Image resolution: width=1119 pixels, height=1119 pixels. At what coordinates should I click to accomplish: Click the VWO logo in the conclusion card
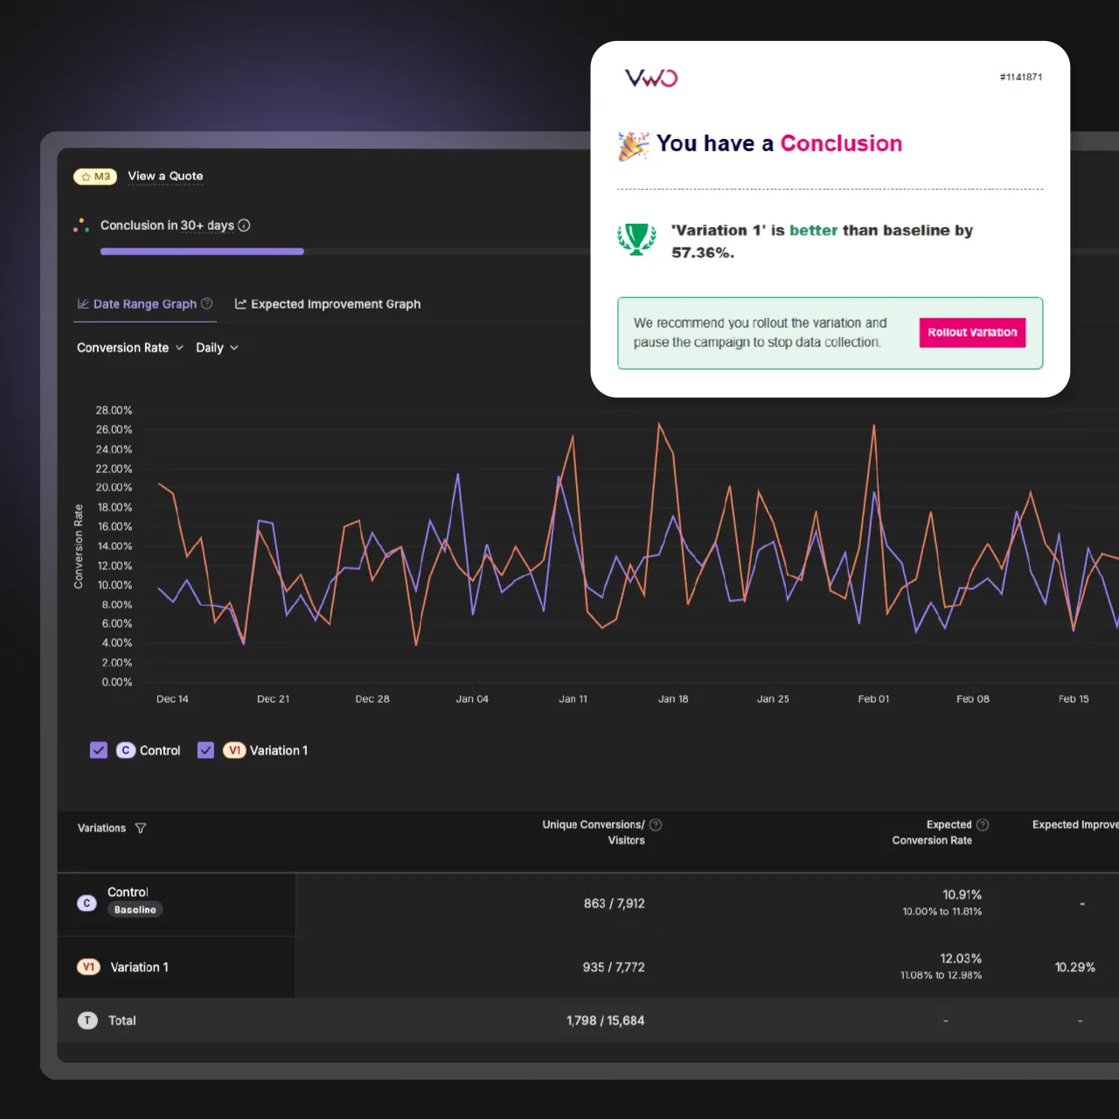pos(651,78)
